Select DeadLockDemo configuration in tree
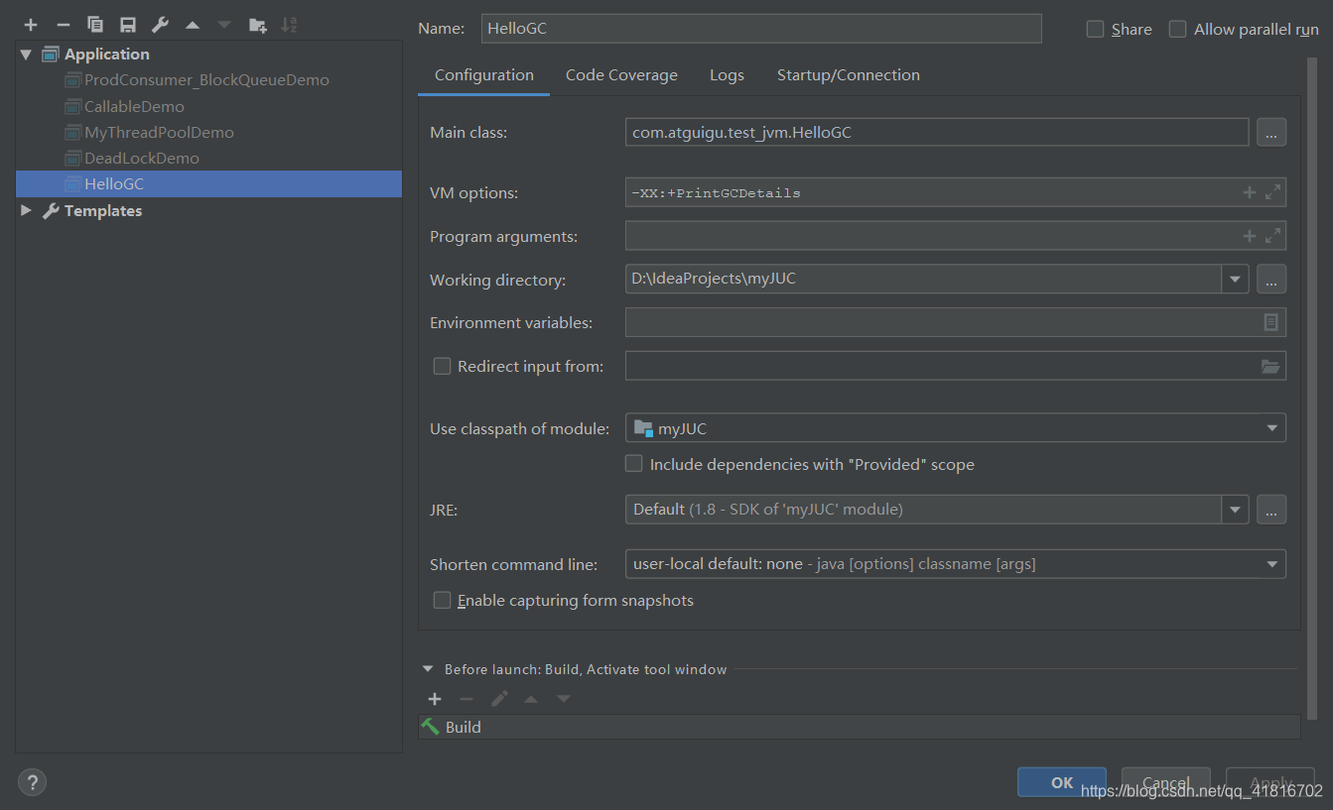The height and width of the screenshot is (810, 1333). click(141, 158)
